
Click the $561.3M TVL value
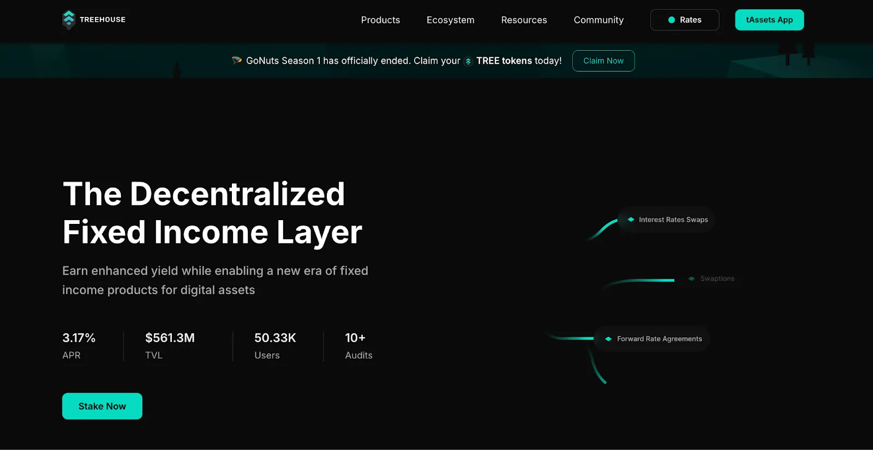pyautogui.click(x=170, y=338)
